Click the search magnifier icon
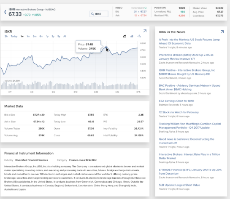The image size is (230, 199). coord(92,14)
